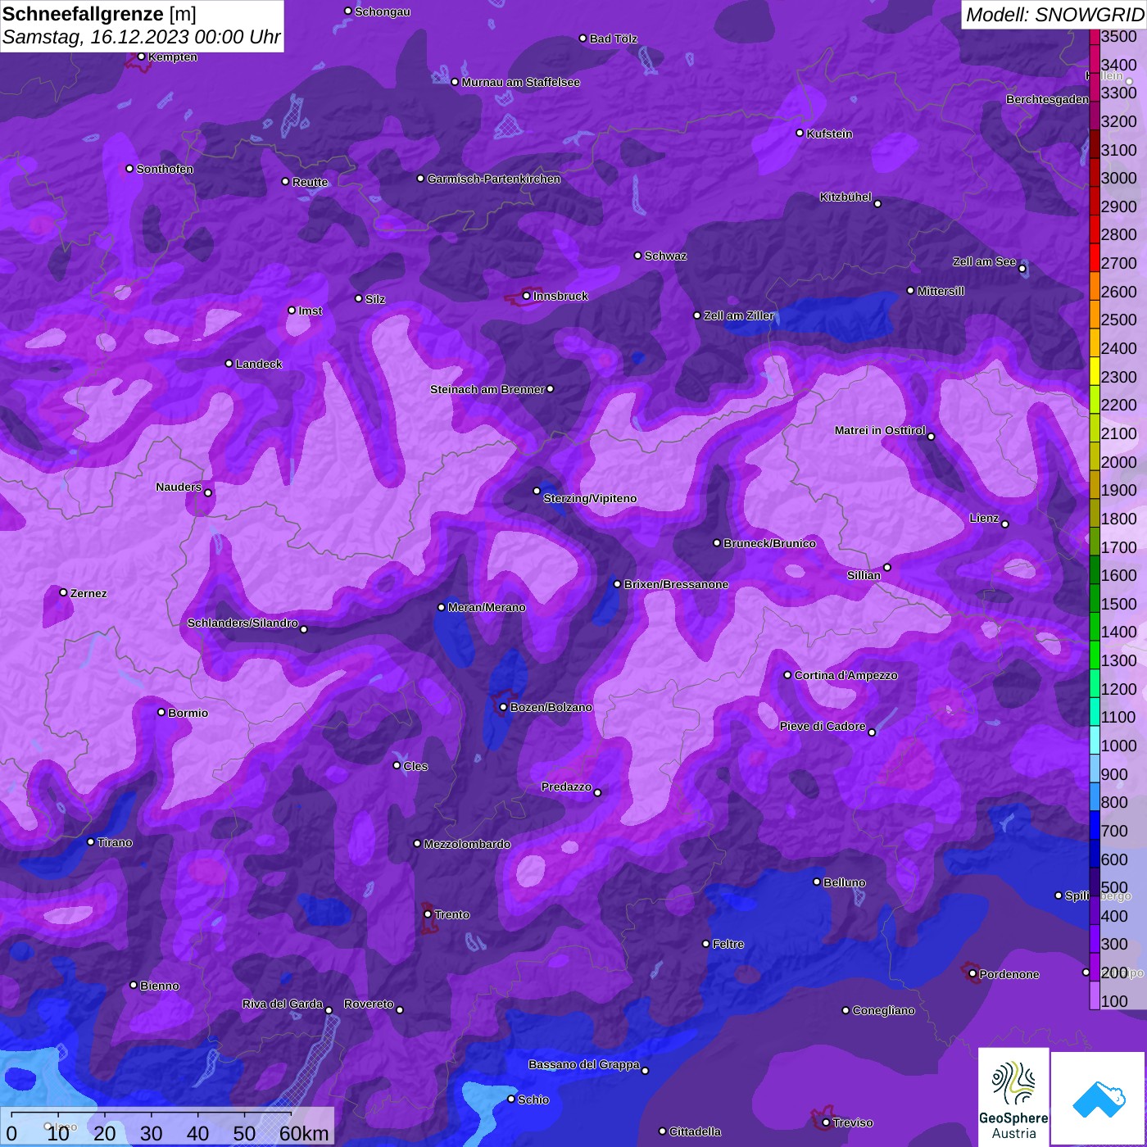This screenshot has width=1147, height=1147.
Task: Click the Predazzo label
Action: click(566, 787)
